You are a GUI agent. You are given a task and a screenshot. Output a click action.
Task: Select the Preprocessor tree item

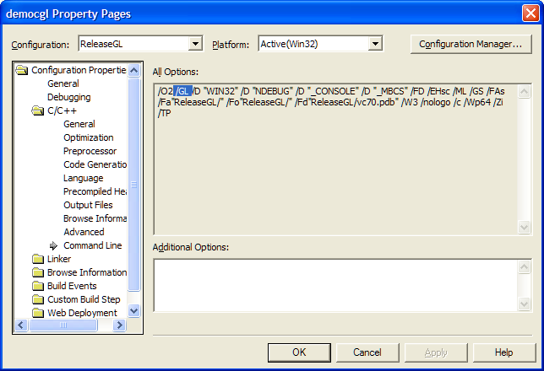[x=90, y=151]
